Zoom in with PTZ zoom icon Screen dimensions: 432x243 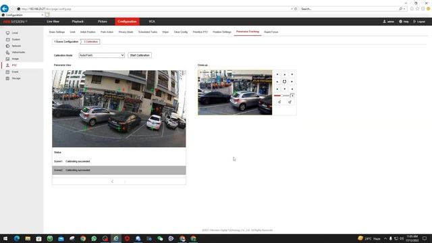[290, 102]
